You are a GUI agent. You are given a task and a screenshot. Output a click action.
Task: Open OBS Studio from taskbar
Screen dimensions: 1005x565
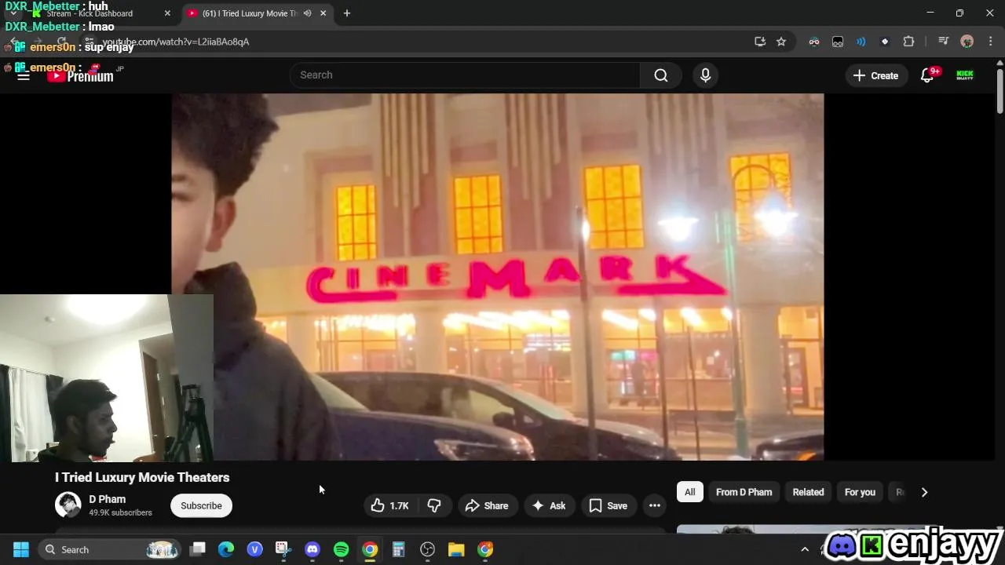(x=428, y=549)
